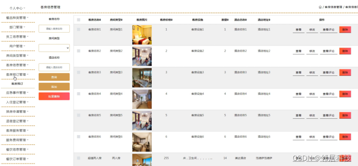Tick the select-all checkbox in table header
Screen dimensions: 358x166
[x=79, y=20]
